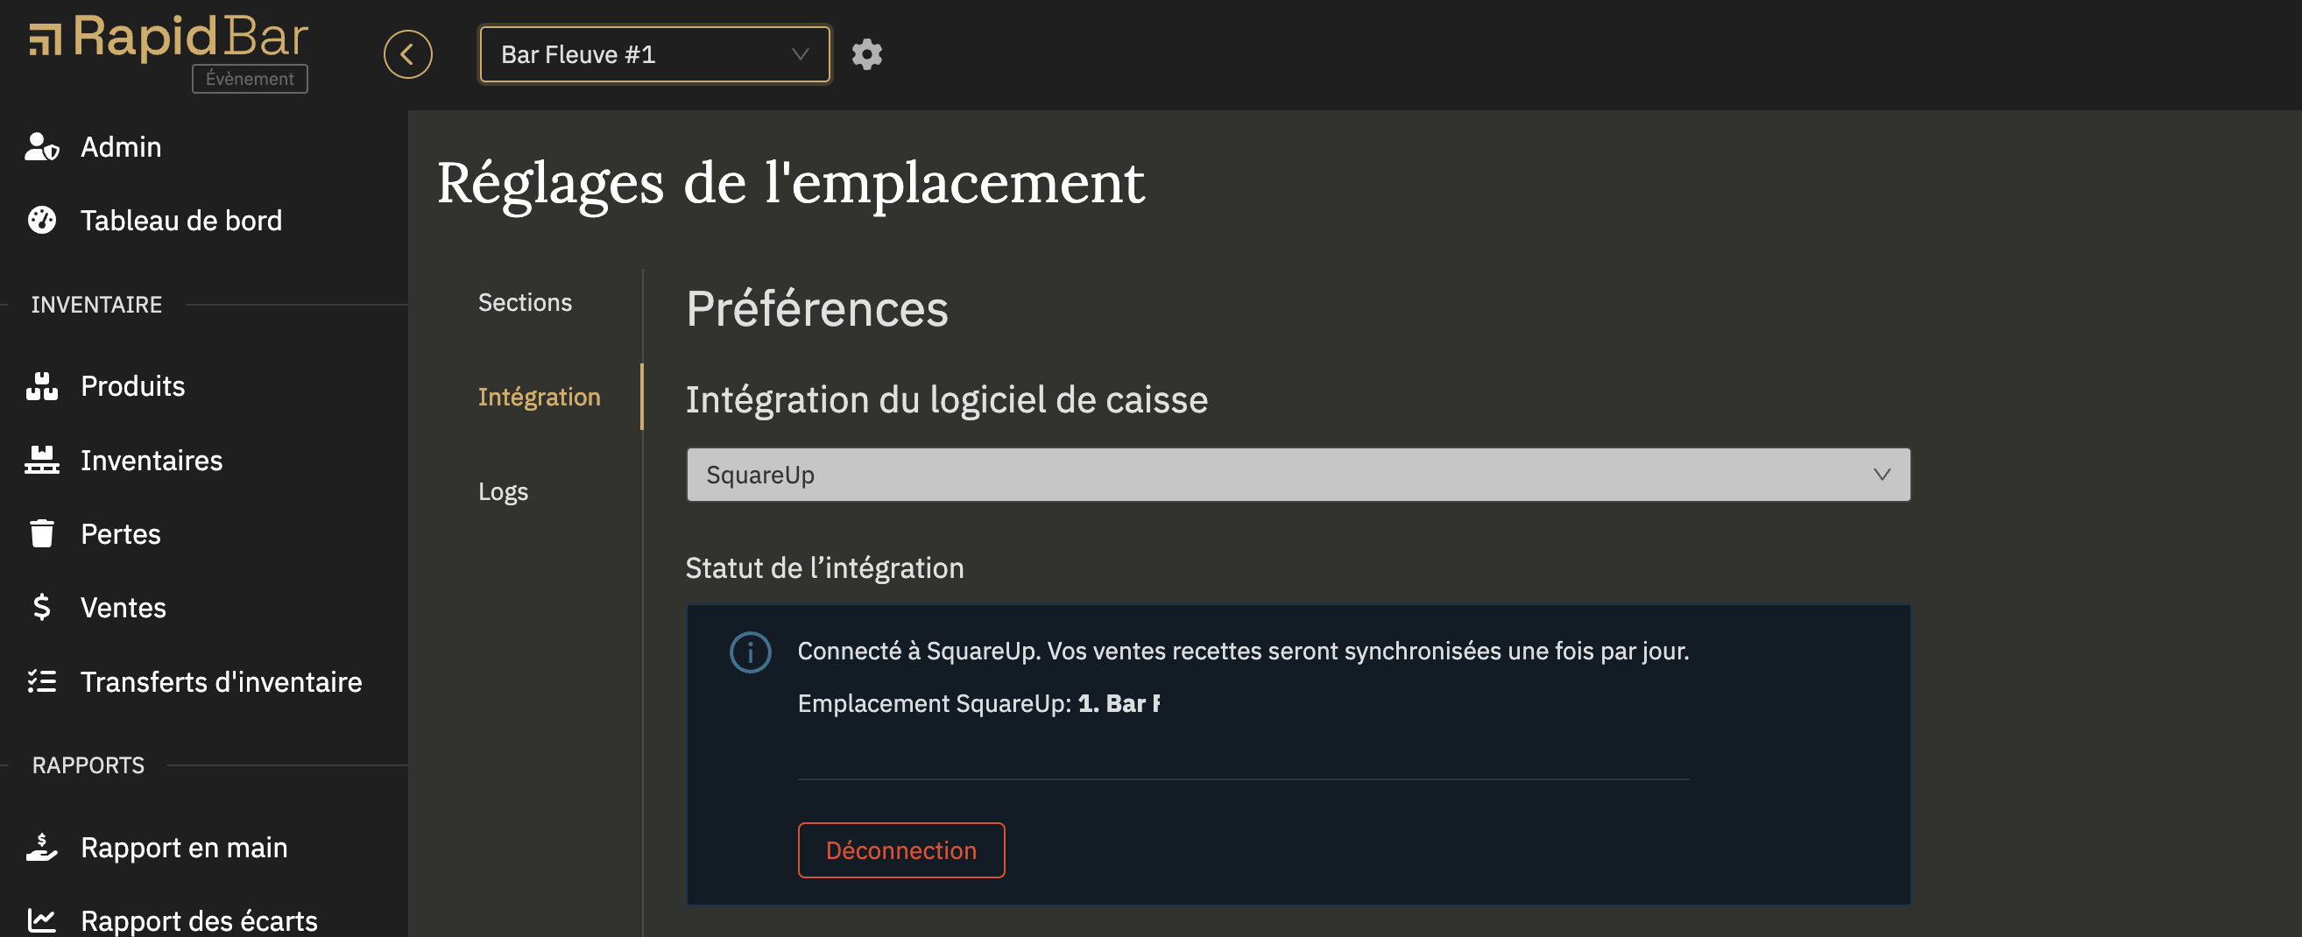This screenshot has height=937, width=2302.
Task: Switch to the Sections tab
Action: [525, 302]
